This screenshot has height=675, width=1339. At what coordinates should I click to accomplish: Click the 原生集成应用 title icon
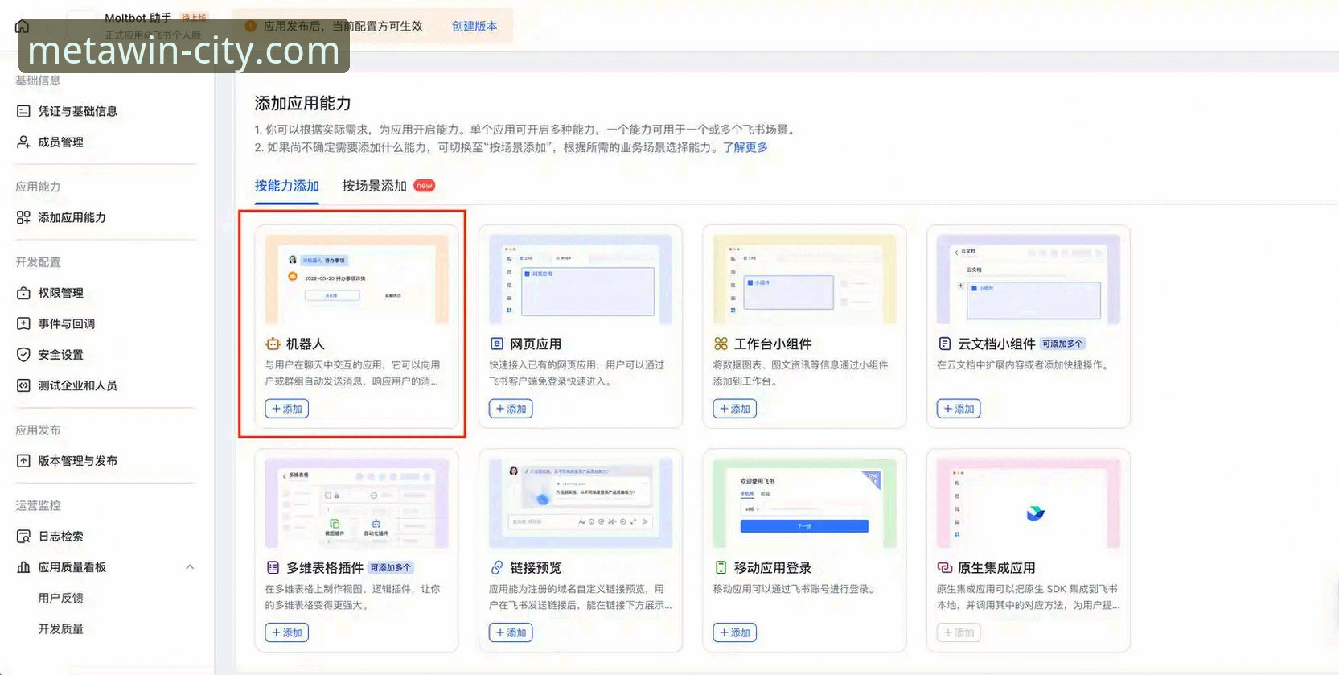pyautogui.click(x=945, y=567)
